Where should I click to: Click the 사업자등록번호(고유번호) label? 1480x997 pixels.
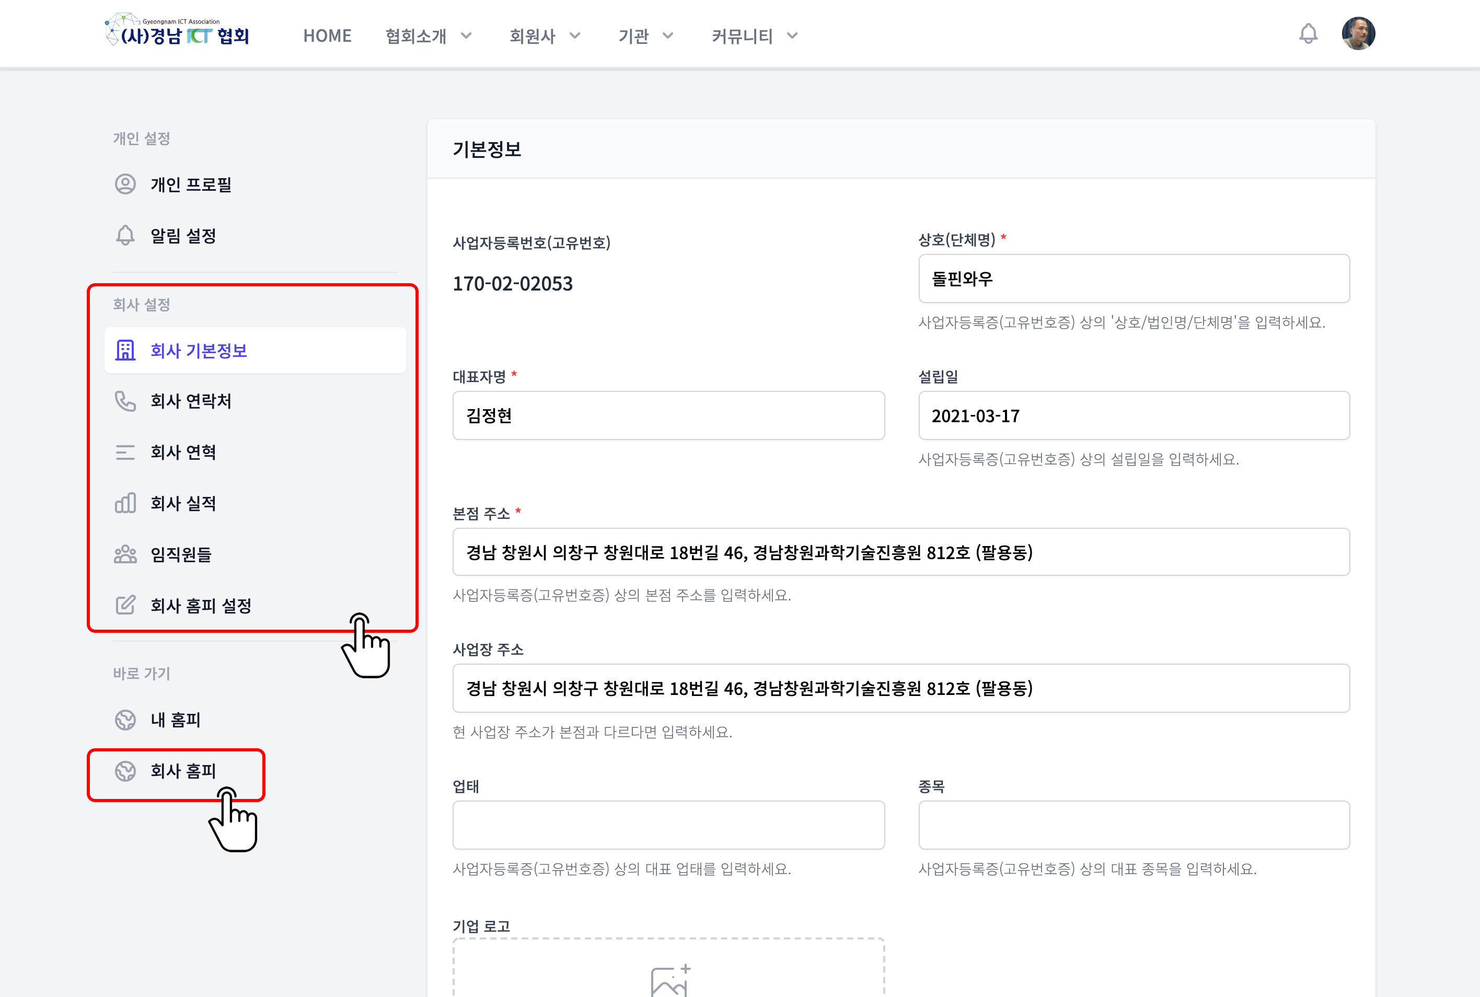pyautogui.click(x=531, y=243)
